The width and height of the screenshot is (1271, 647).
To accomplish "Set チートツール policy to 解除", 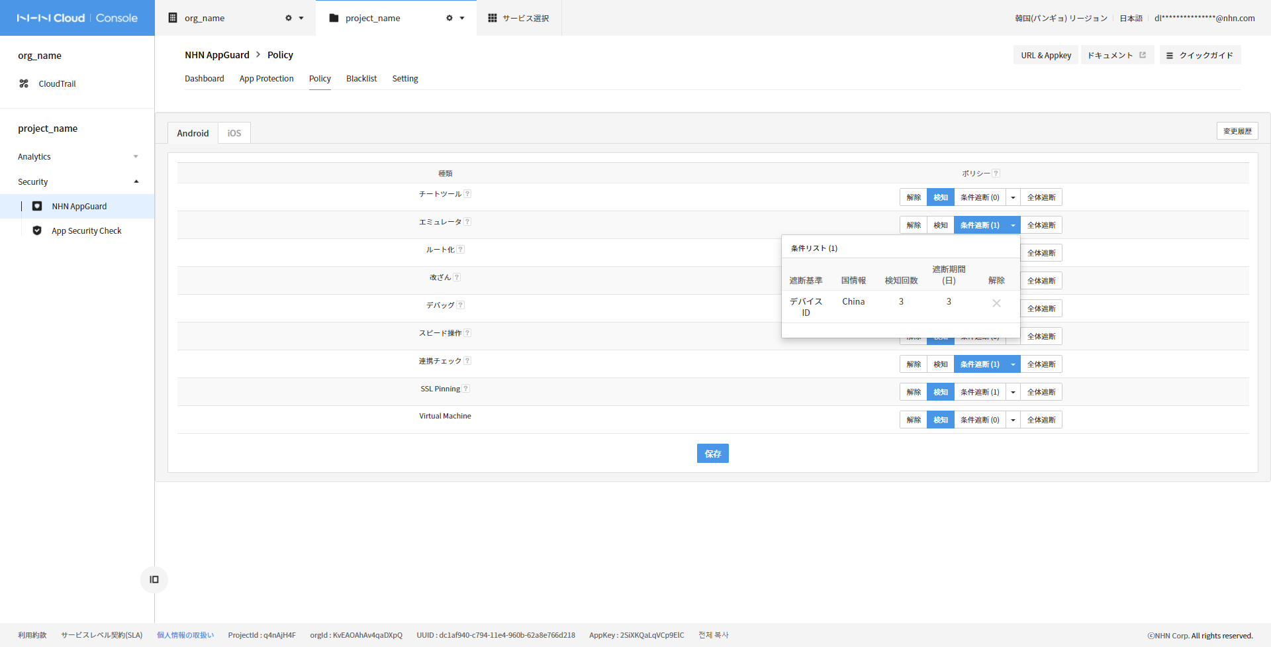I will click(914, 197).
